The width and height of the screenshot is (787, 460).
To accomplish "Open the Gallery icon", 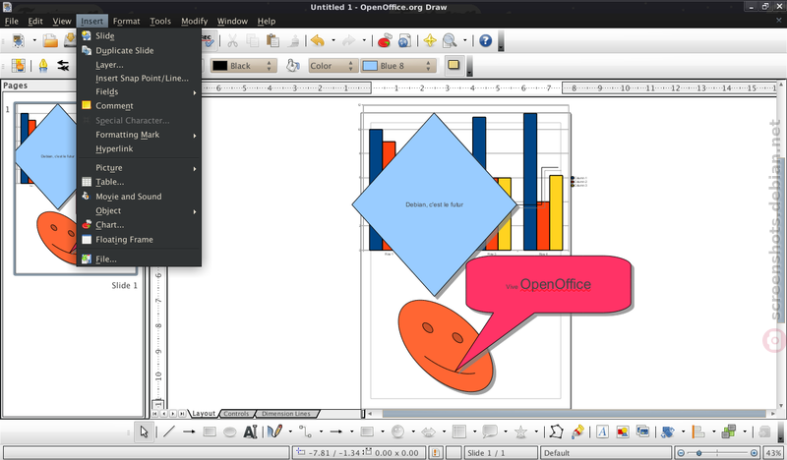I will click(642, 431).
